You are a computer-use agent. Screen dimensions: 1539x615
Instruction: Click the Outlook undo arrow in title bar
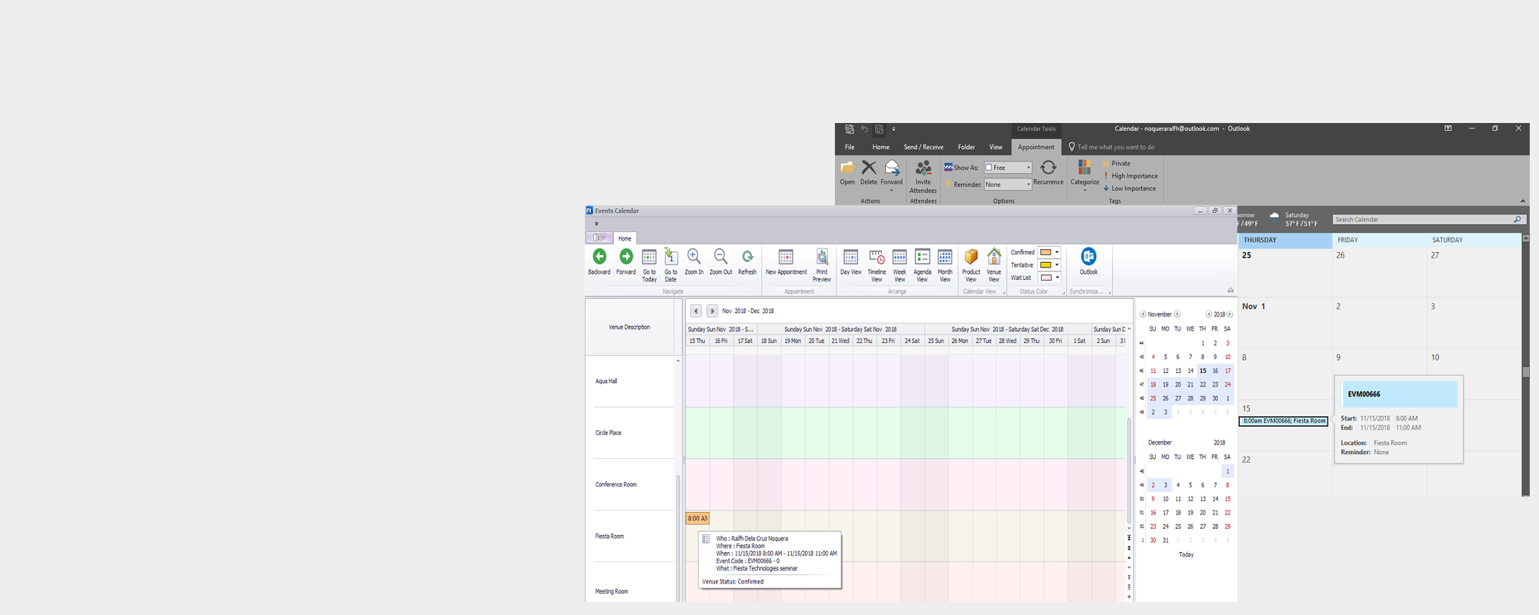(x=864, y=129)
